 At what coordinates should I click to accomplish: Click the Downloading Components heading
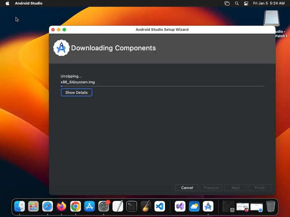[113, 48]
